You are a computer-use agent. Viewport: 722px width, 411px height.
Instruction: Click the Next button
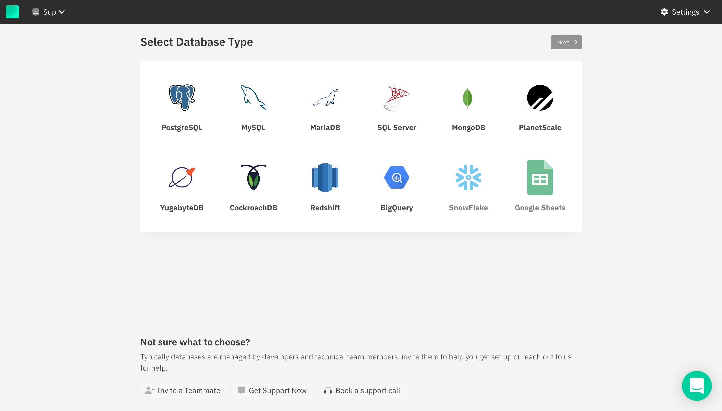pyautogui.click(x=566, y=42)
